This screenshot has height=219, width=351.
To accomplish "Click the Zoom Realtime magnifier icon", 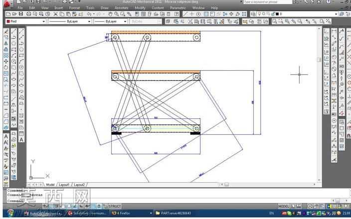I will tap(116, 14).
